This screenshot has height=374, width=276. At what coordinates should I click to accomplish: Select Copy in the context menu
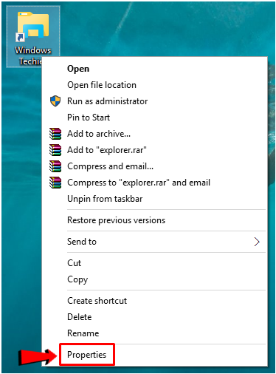(154, 279)
